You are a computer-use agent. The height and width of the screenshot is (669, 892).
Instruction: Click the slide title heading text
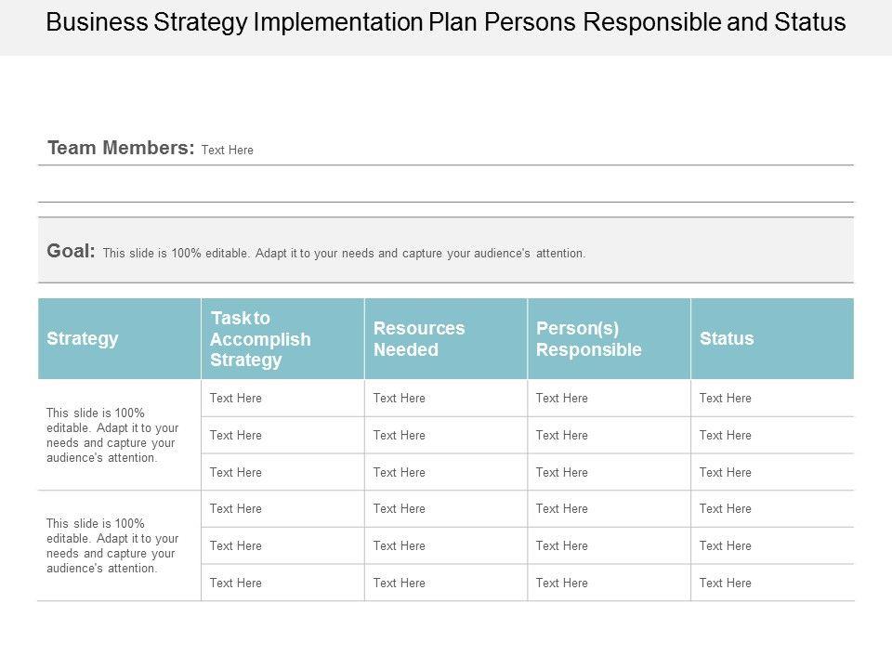445,23
